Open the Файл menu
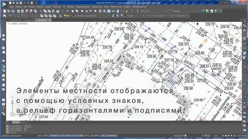248x139 pixels. 12,7
